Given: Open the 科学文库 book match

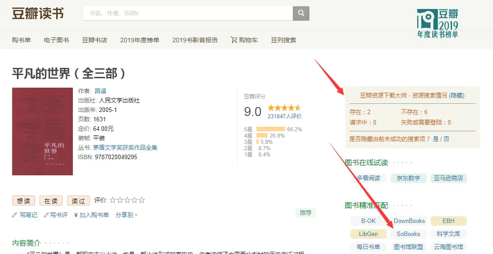Looking at the screenshot, I should click(x=448, y=234).
